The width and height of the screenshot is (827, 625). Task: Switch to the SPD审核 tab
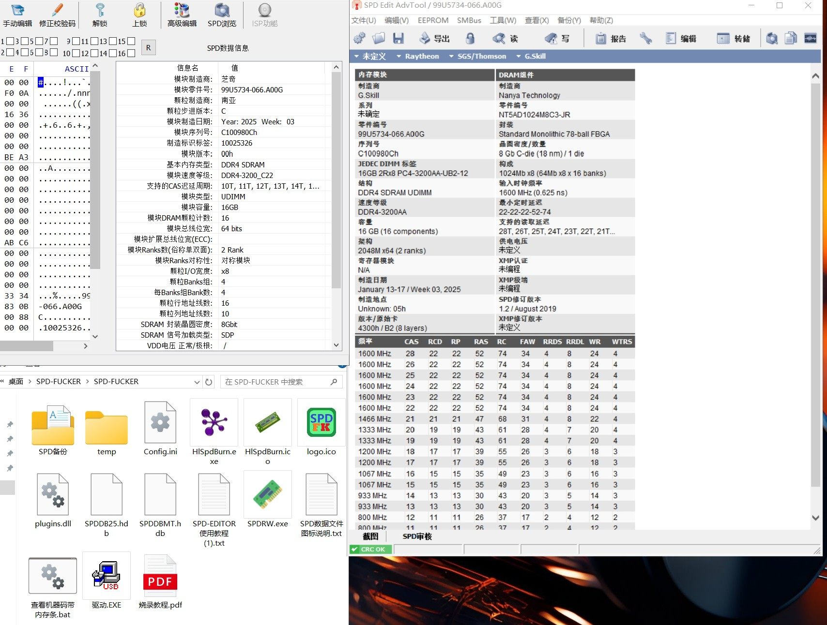click(417, 536)
